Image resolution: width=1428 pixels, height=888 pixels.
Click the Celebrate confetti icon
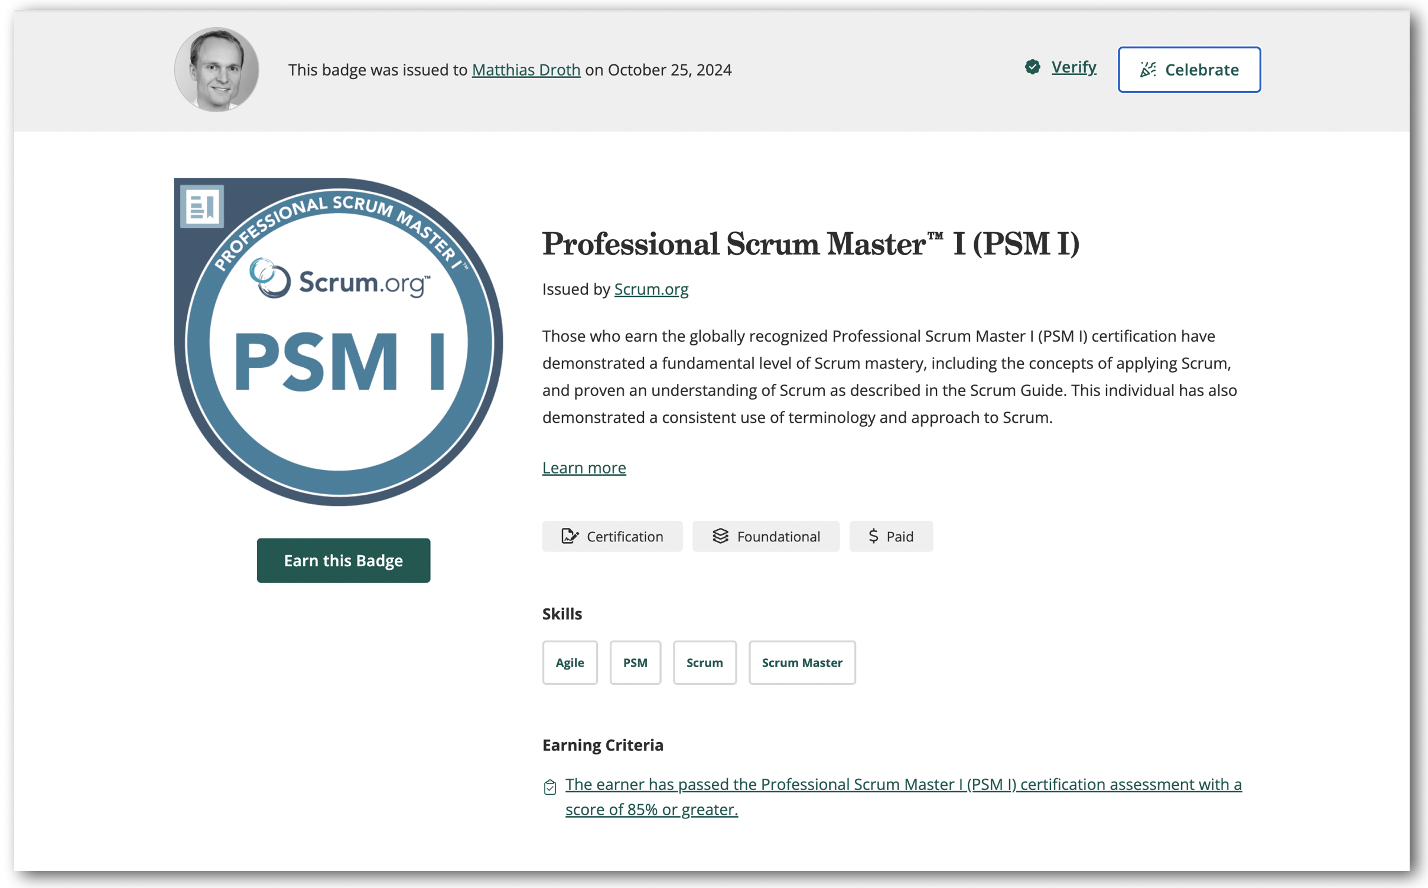coord(1147,70)
